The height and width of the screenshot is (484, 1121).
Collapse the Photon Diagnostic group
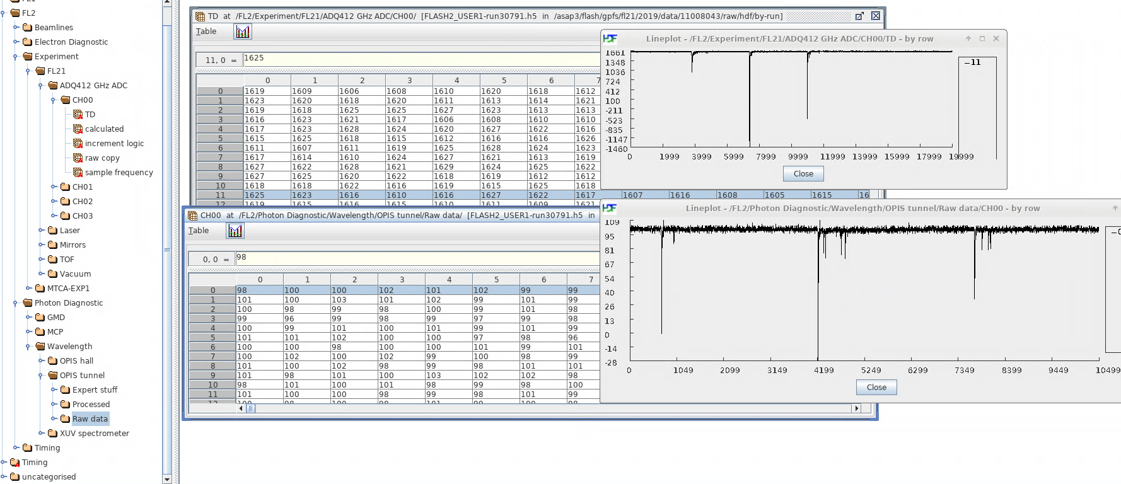tap(16, 303)
